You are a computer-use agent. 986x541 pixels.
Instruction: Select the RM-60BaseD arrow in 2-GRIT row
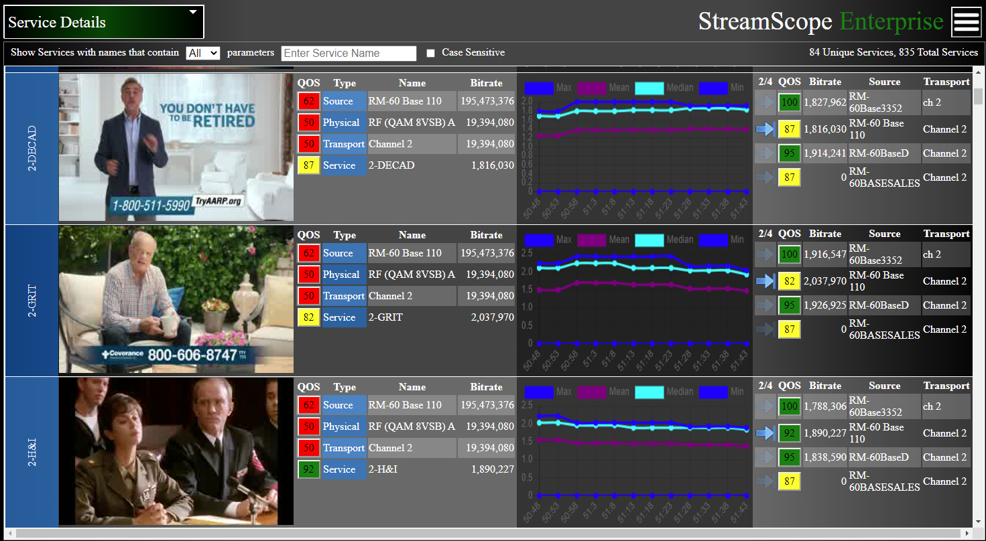(x=764, y=305)
